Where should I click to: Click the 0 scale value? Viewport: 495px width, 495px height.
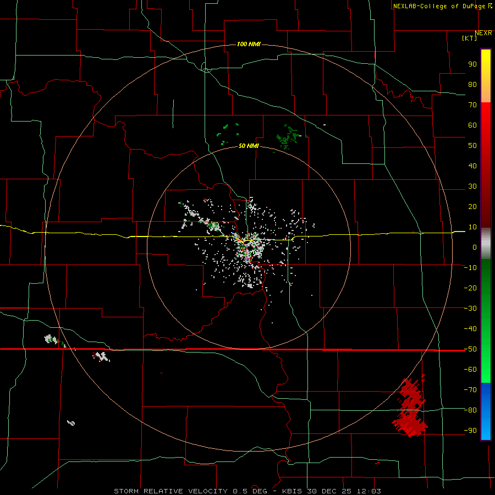(x=475, y=248)
